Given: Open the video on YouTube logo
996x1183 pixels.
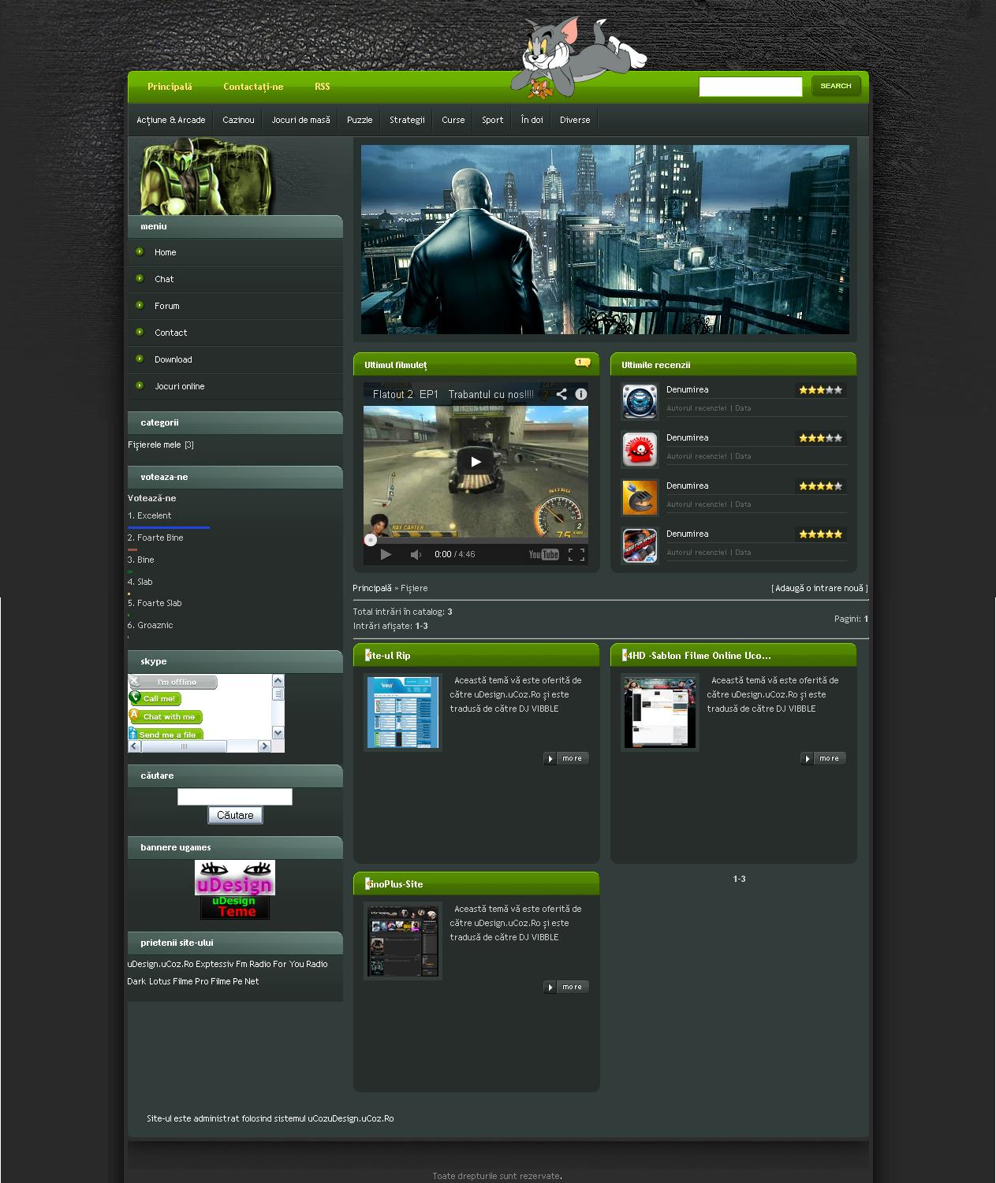Looking at the screenshot, I should (x=543, y=554).
